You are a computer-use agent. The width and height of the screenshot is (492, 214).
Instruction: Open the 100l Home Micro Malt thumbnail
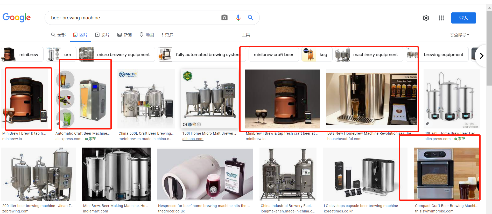(210, 99)
